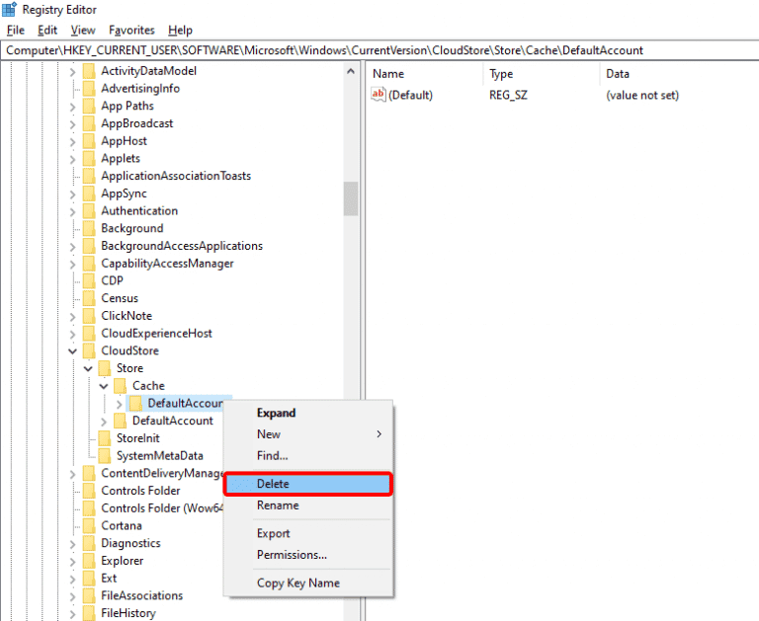Image resolution: width=759 pixels, height=621 pixels.
Task: Choose Copy Key Name in context menu
Action: pyautogui.click(x=308, y=582)
